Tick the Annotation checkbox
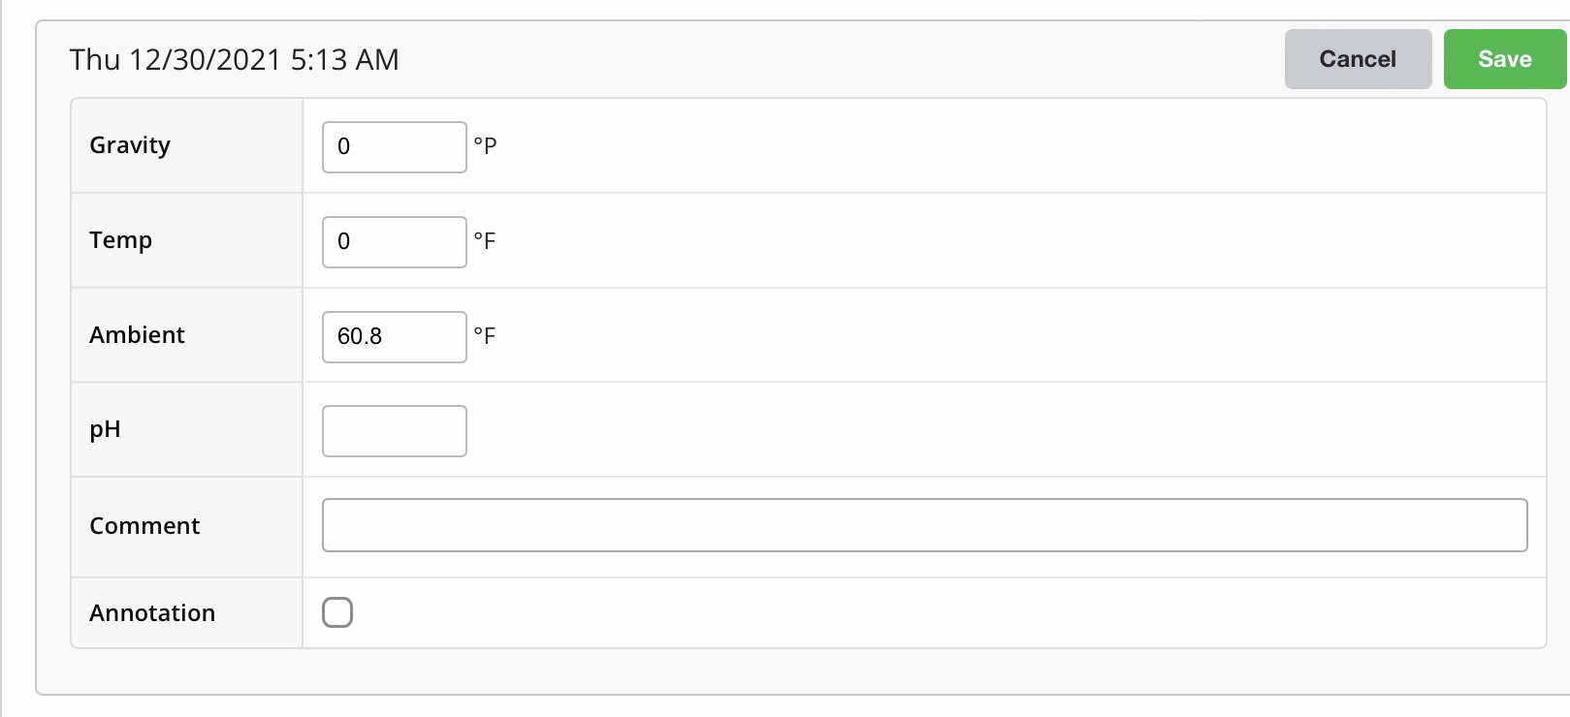The width and height of the screenshot is (1570, 717). 337,612
